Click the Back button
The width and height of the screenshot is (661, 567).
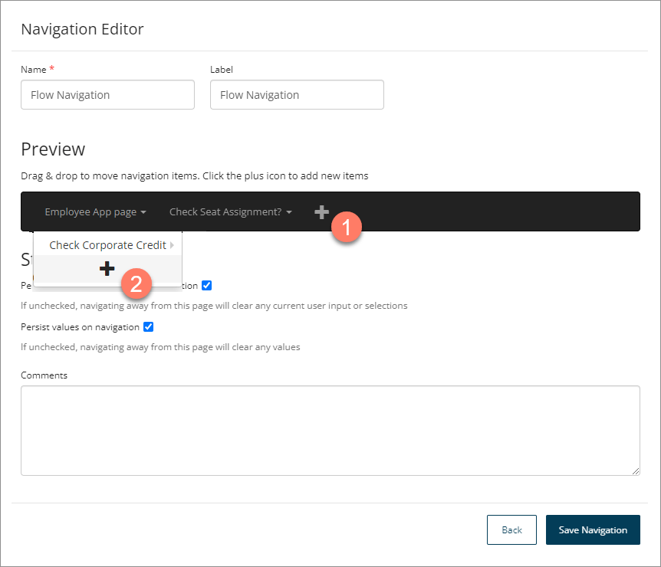click(x=511, y=529)
